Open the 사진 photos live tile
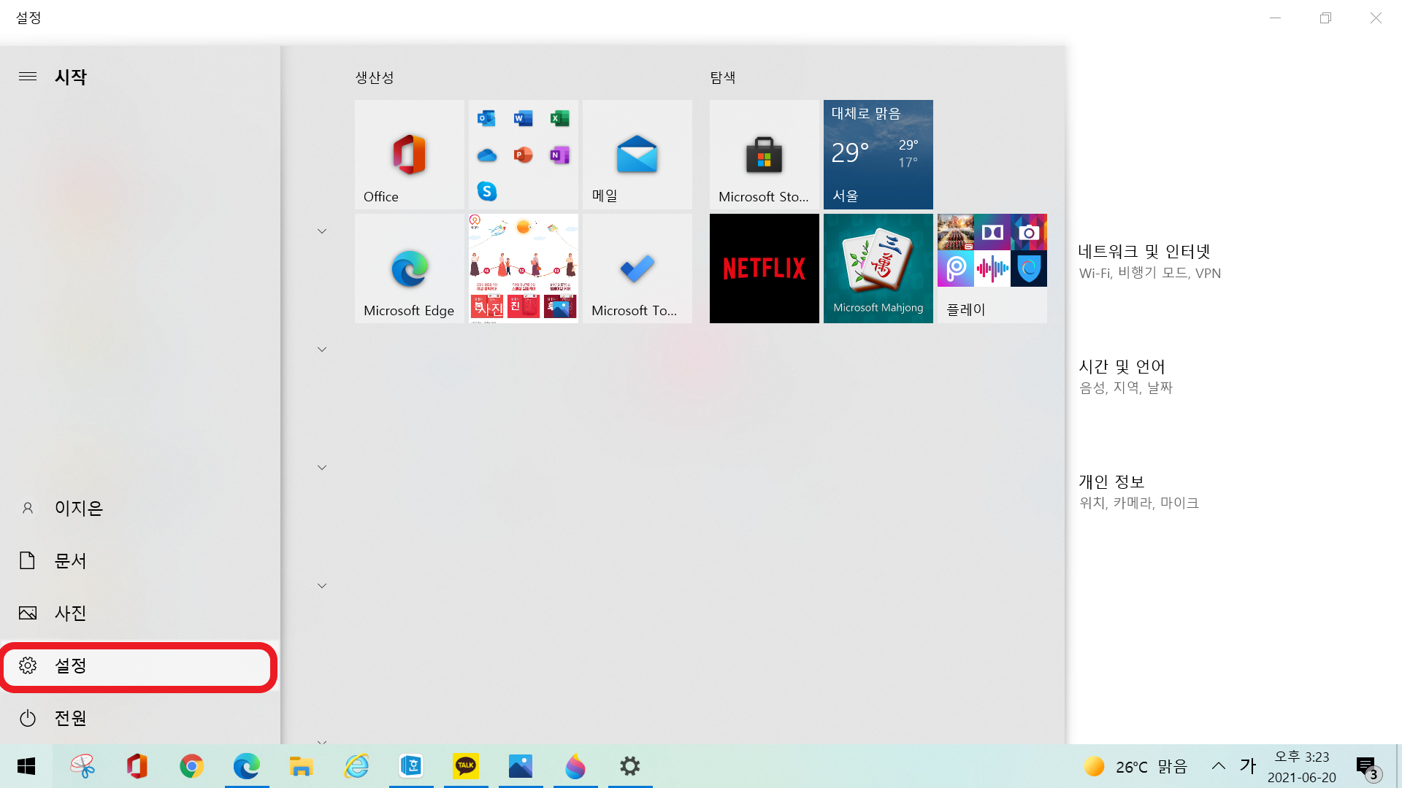Screen dimensions: 1402x788 click(524, 269)
